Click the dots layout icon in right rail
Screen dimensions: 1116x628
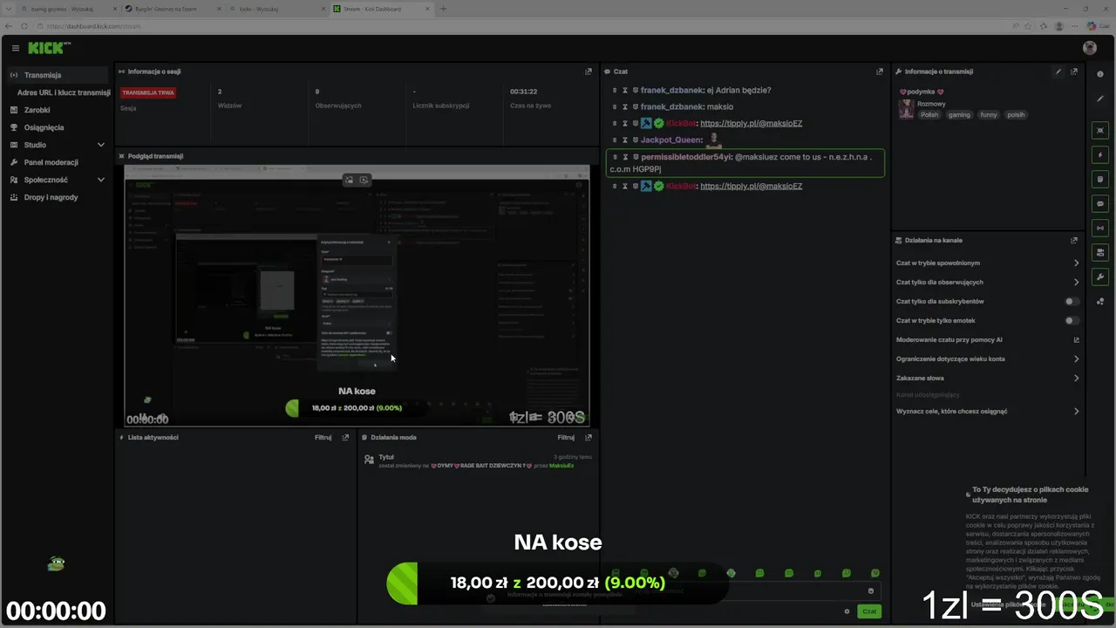[1100, 302]
